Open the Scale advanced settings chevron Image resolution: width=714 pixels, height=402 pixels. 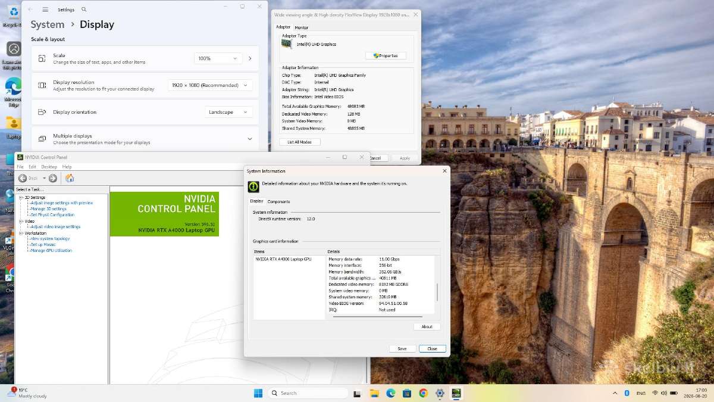point(250,58)
